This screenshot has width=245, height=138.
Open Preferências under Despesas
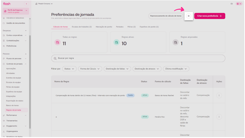click(x=11, y=46)
